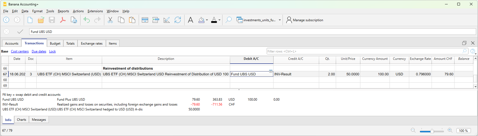Viewport: 478px width, 136px height.
Task: Click the zoom slider handle
Action: [x=432, y=131]
